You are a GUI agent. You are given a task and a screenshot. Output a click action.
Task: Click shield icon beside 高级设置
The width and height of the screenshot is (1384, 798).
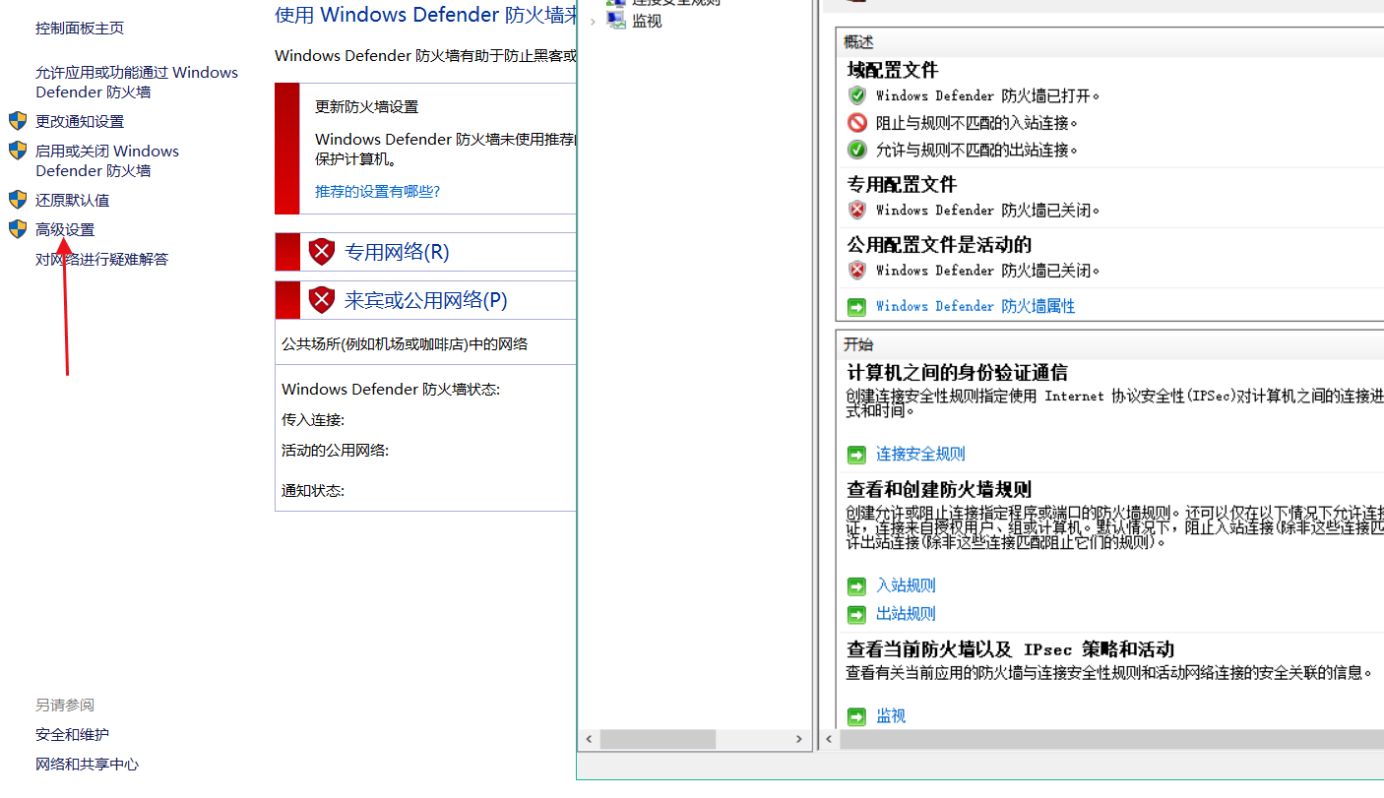click(x=18, y=229)
